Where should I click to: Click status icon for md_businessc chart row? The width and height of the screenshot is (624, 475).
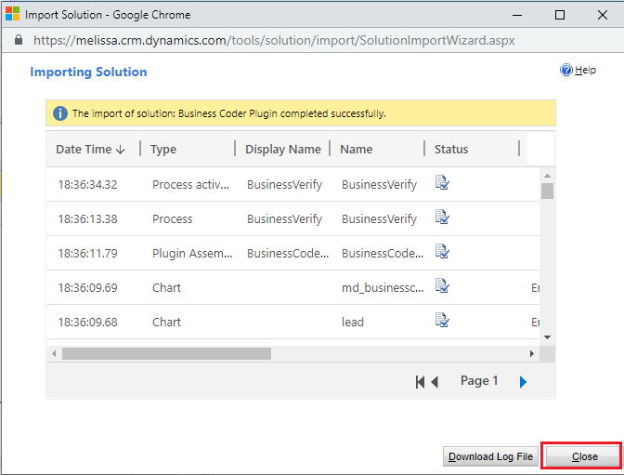(442, 286)
